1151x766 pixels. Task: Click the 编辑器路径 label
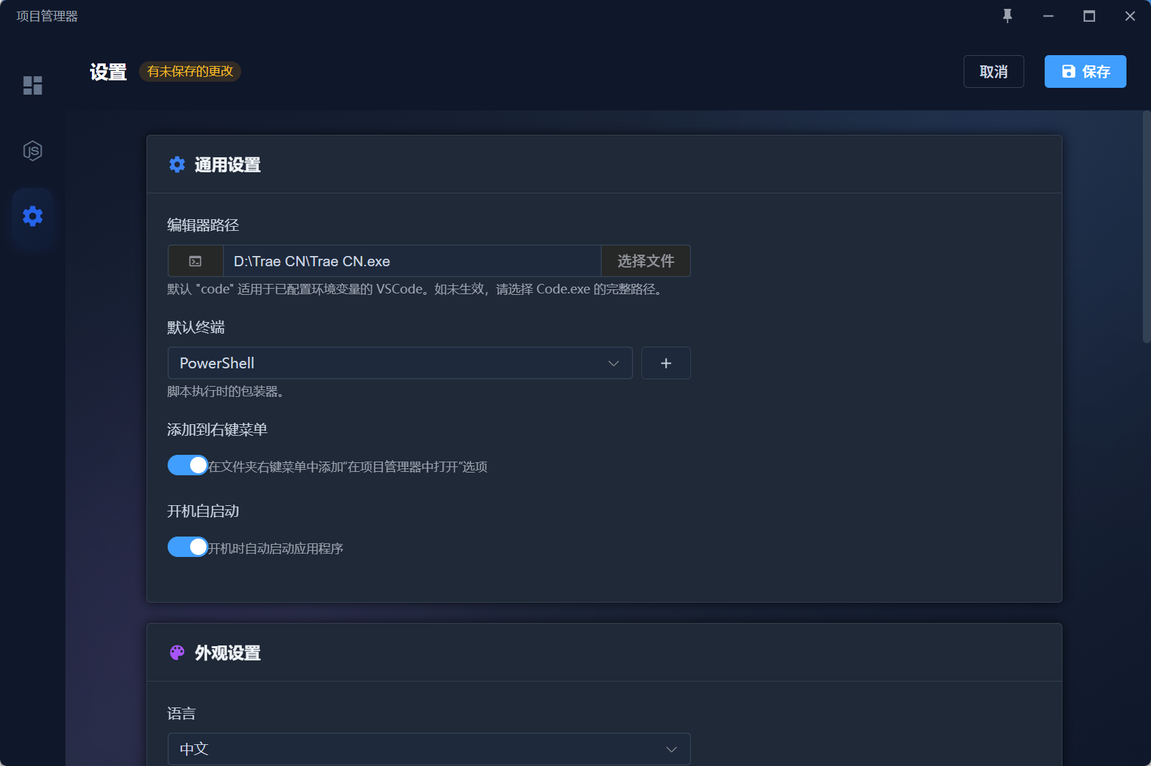pyautogui.click(x=203, y=225)
